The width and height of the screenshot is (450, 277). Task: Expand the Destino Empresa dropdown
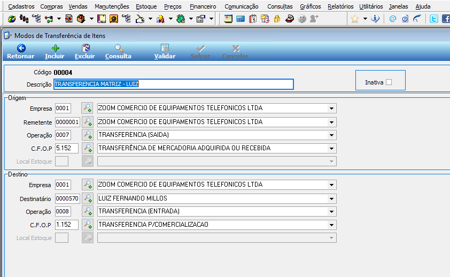point(331,185)
